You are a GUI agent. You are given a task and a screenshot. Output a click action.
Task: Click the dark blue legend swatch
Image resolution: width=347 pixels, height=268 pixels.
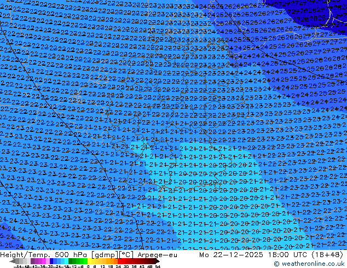[x=51, y=261]
